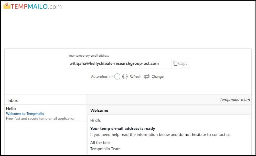Click 'Your temporary email address' label
The height and width of the screenshot is (156, 256).
coord(89,55)
